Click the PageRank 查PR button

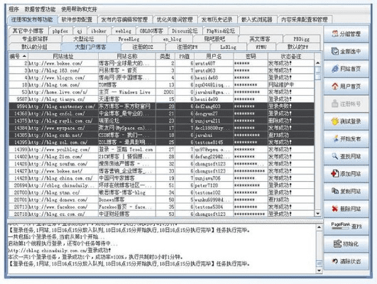[346, 226]
